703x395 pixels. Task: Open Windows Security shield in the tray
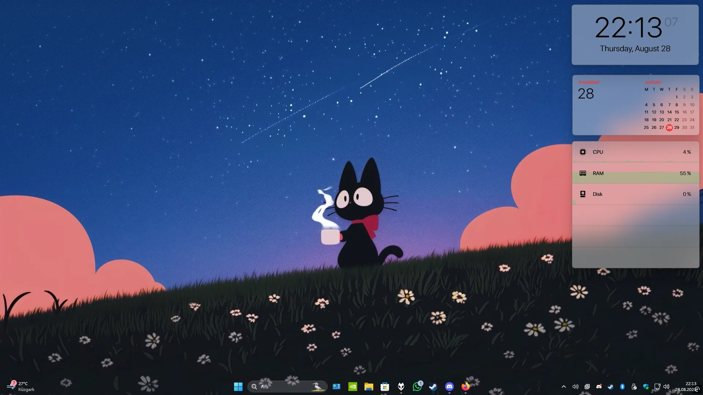pyautogui.click(x=646, y=387)
